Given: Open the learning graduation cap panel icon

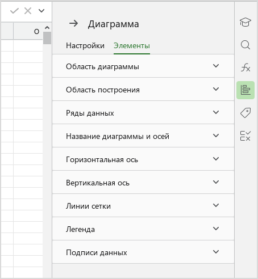Looking at the screenshot, I should point(245,22).
